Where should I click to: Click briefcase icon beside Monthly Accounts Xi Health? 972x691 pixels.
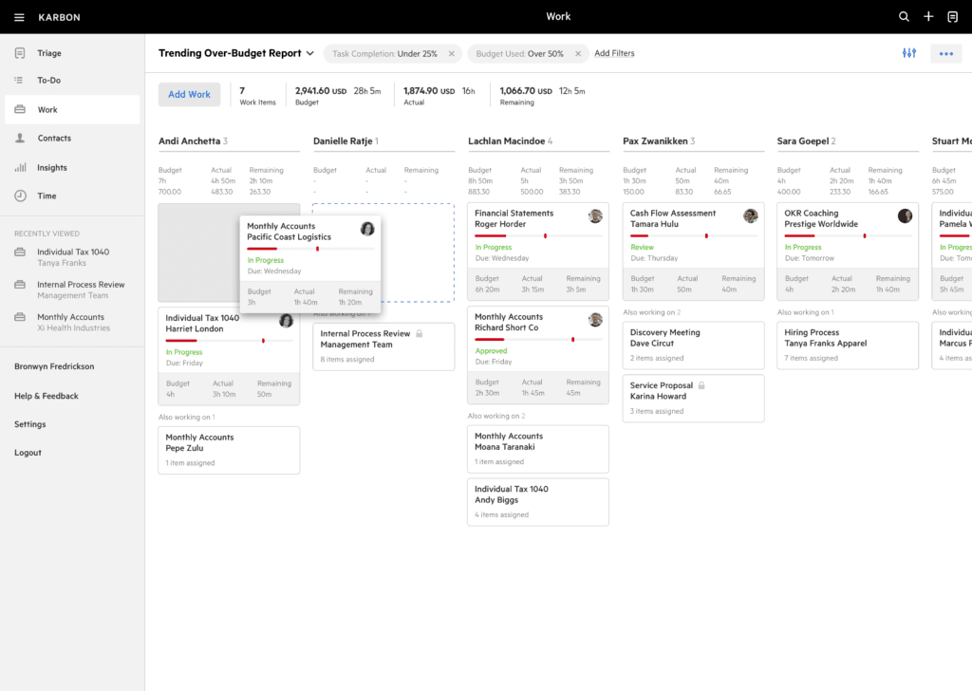(20, 317)
